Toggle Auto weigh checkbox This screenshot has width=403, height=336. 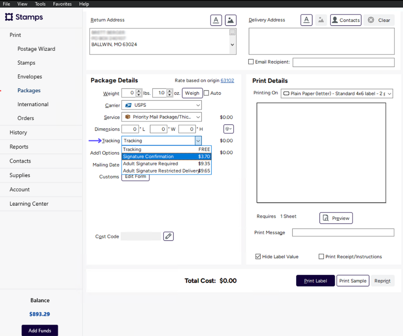tap(206, 93)
